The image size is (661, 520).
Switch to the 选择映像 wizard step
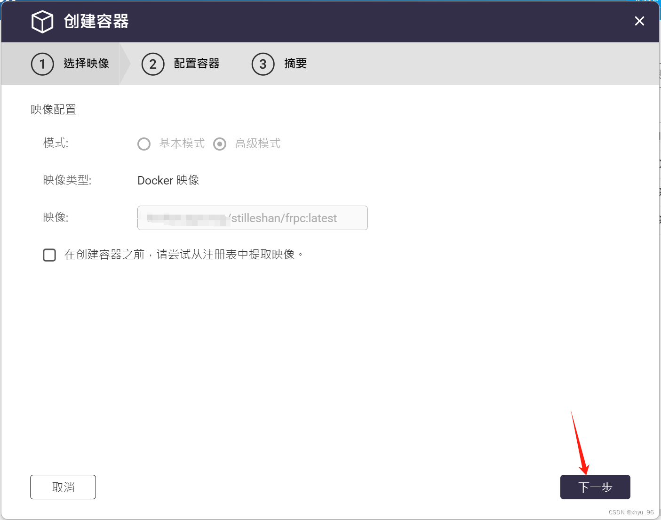point(87,64)
